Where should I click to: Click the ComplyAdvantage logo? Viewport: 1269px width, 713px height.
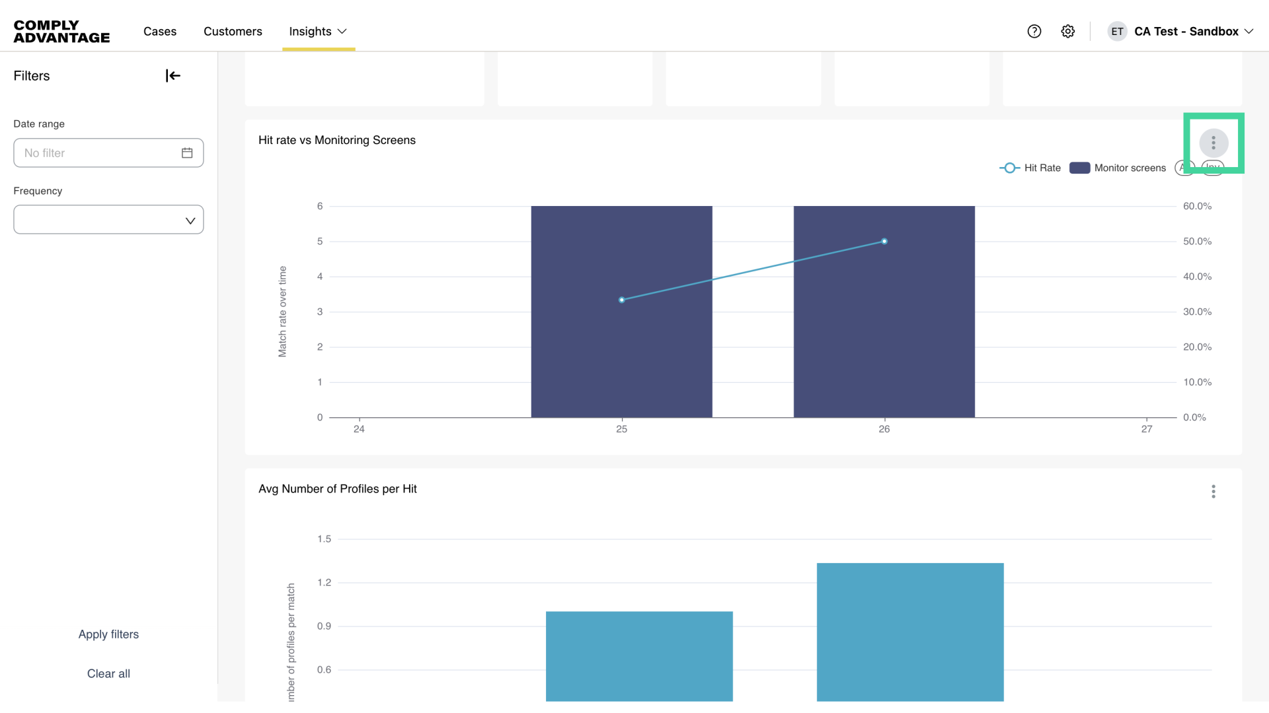coord(61,30)
